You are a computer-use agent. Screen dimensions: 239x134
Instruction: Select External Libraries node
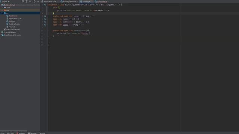[x=10, y=32]
